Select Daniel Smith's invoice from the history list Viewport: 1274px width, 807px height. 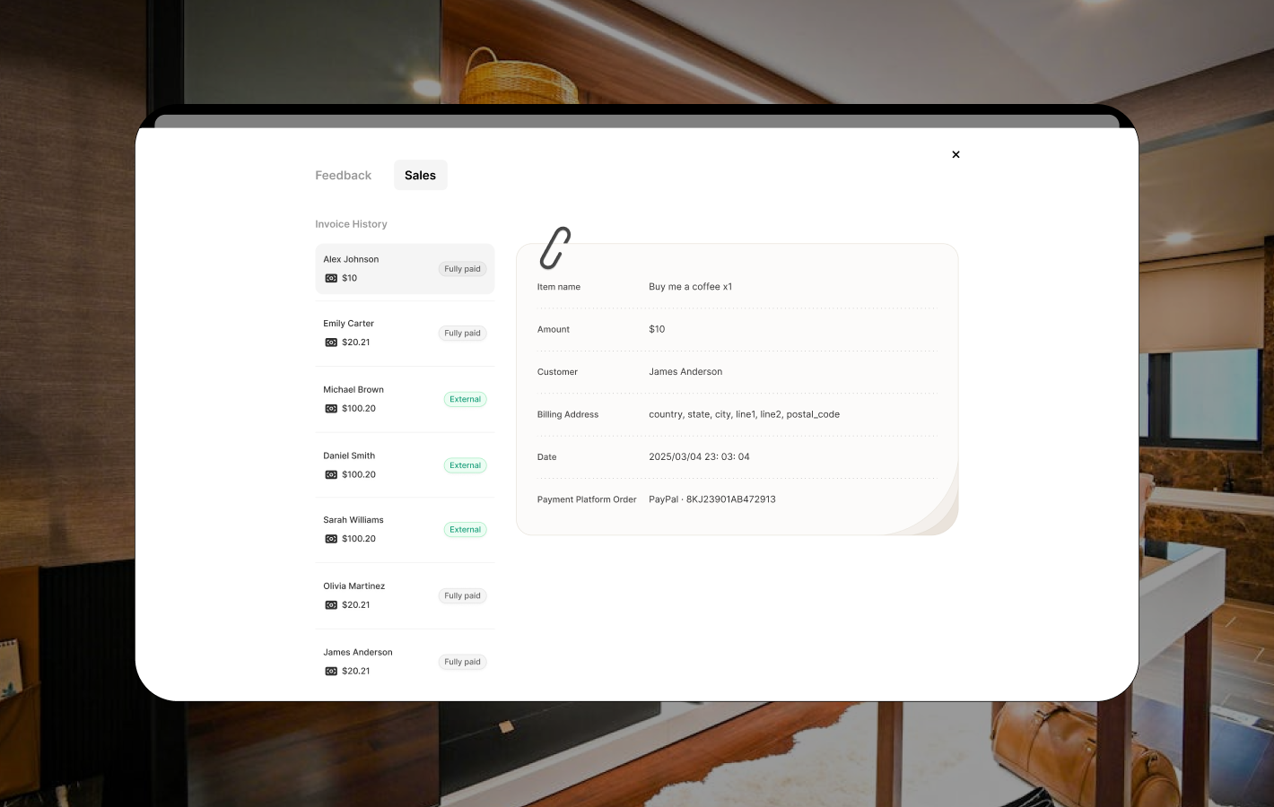[x=405, y=464]
